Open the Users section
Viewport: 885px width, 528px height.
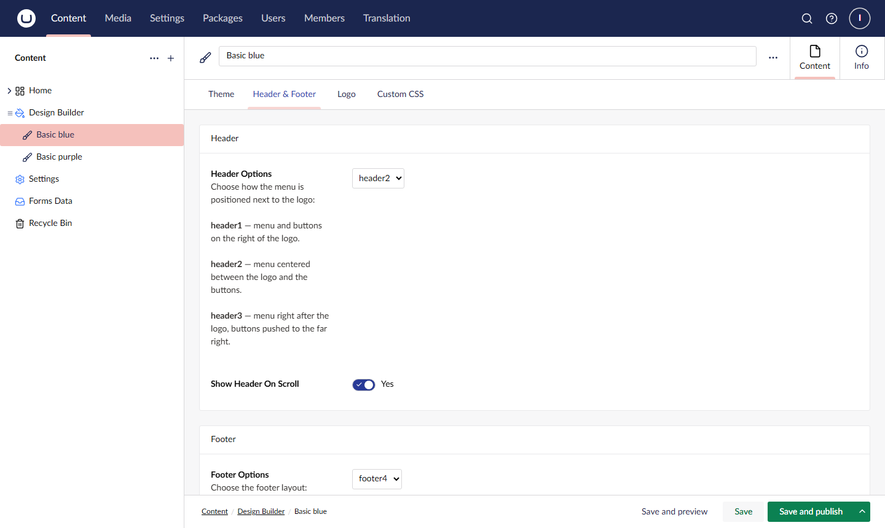click(273, 18)
